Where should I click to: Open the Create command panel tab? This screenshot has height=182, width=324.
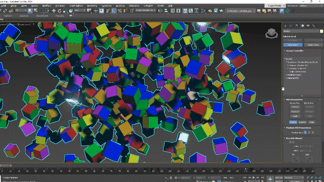point(285,25)
